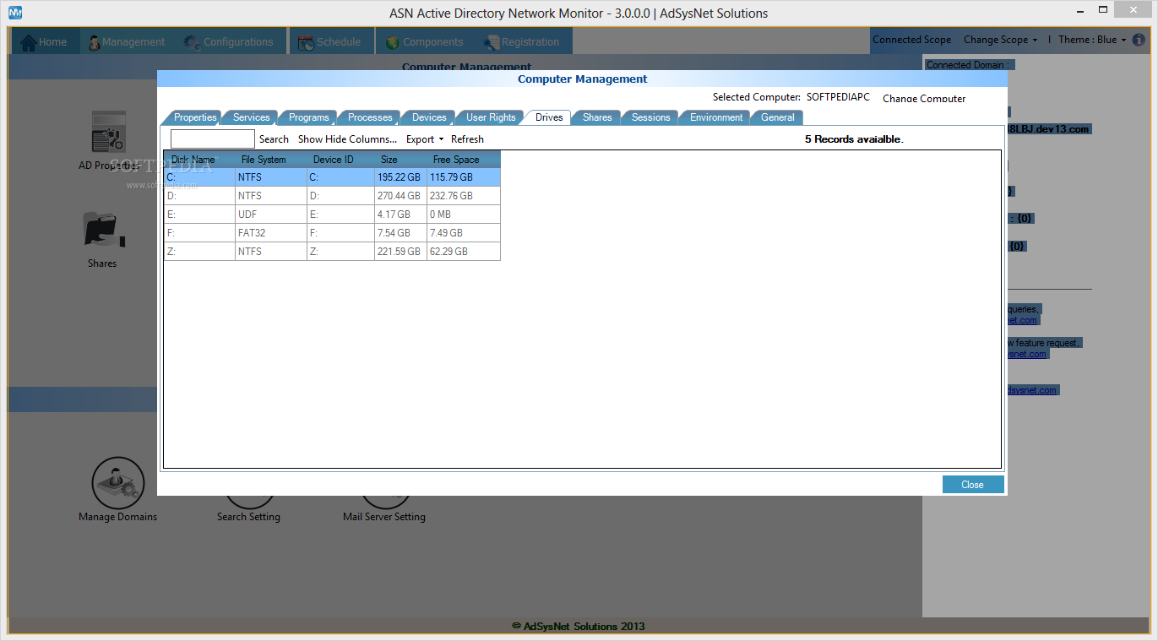The image size is (1158, 641).
Task: Click Mail Server Setting label in background
Action: pyautogui.click(x=384, y=517)
